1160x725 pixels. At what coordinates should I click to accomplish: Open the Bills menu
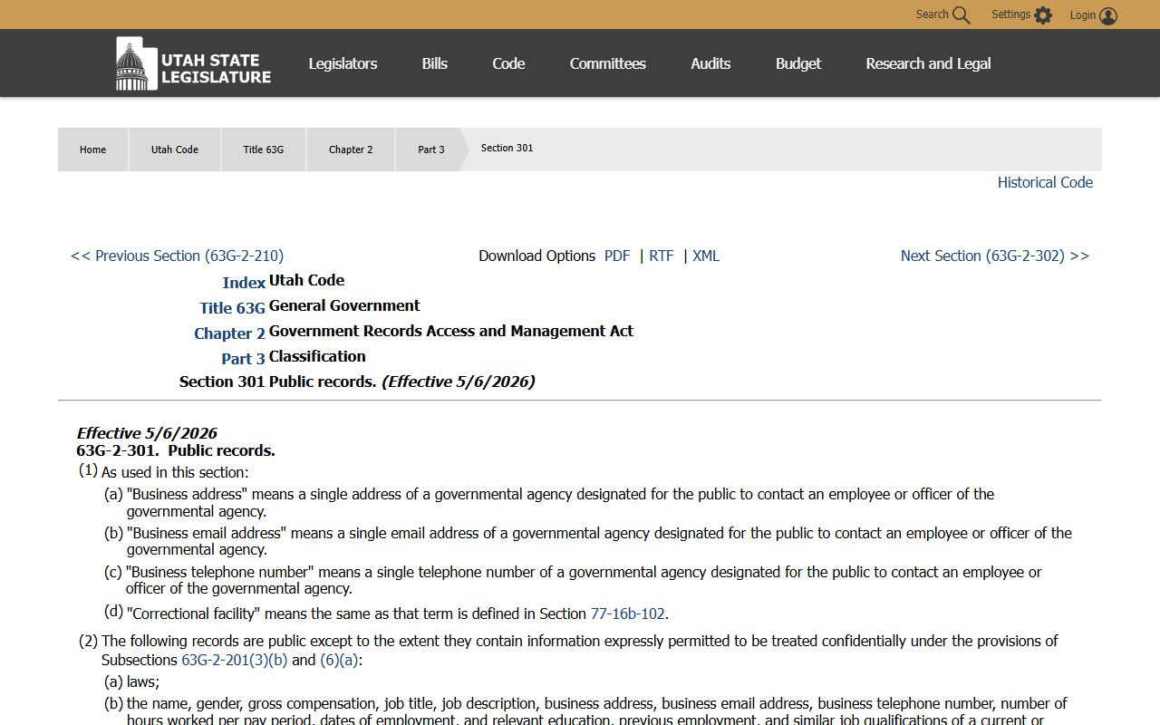coord(435,63)
